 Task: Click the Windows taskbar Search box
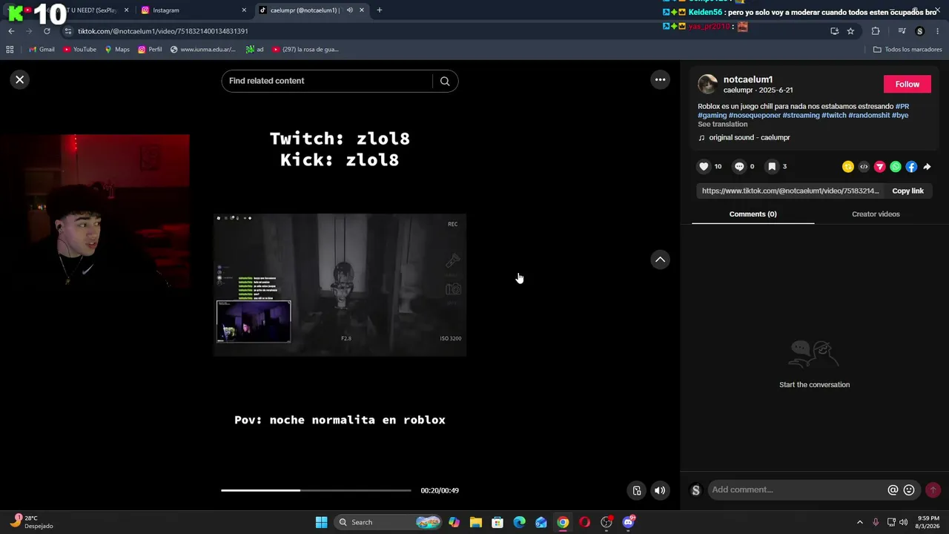coord(389,522)
